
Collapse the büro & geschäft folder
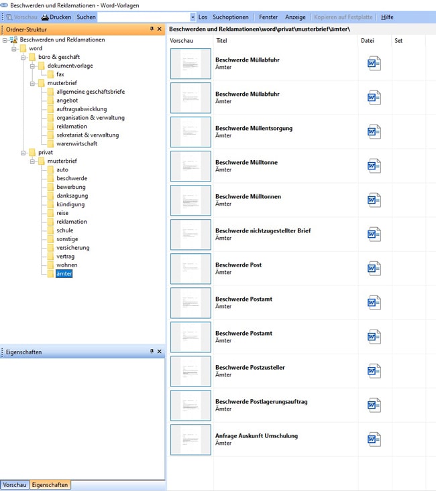click(23, 58)
